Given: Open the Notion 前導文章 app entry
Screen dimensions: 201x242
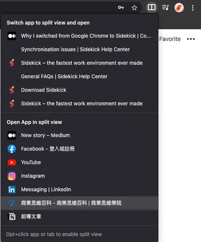Looking at the screenshot, I should click(x=80, y=217).
